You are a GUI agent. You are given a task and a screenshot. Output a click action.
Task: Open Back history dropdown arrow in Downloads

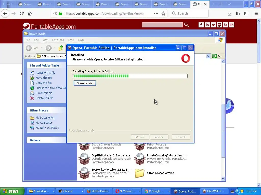42,48
